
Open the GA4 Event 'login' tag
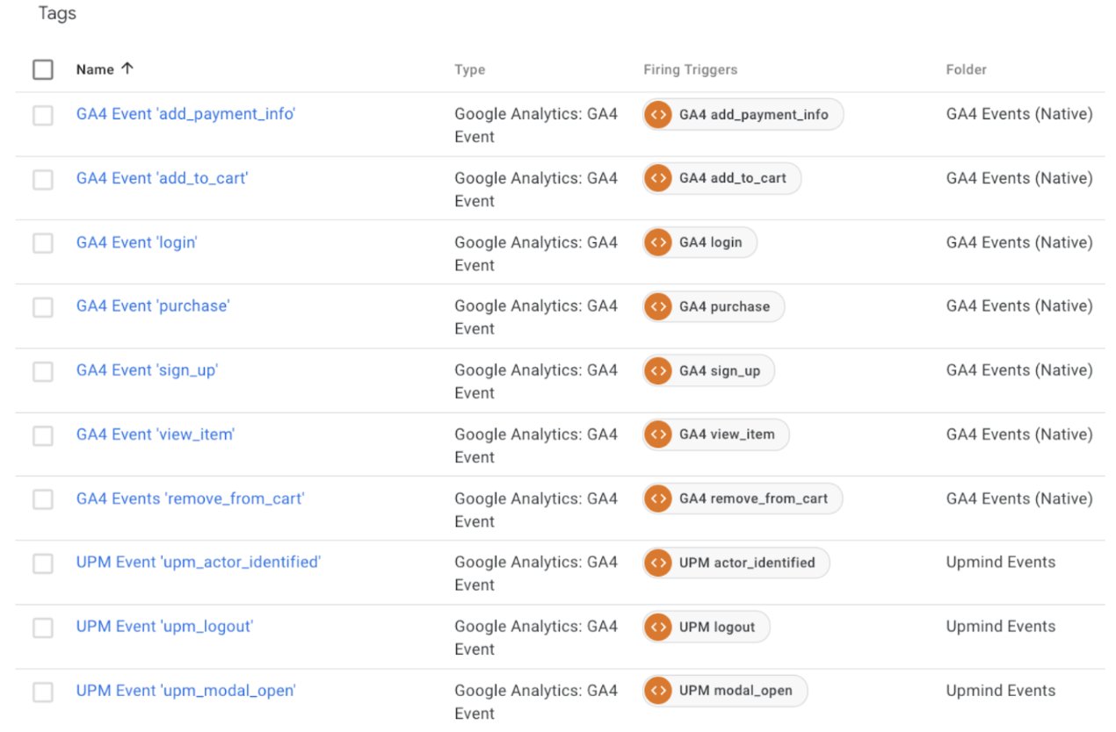(136, 242)
